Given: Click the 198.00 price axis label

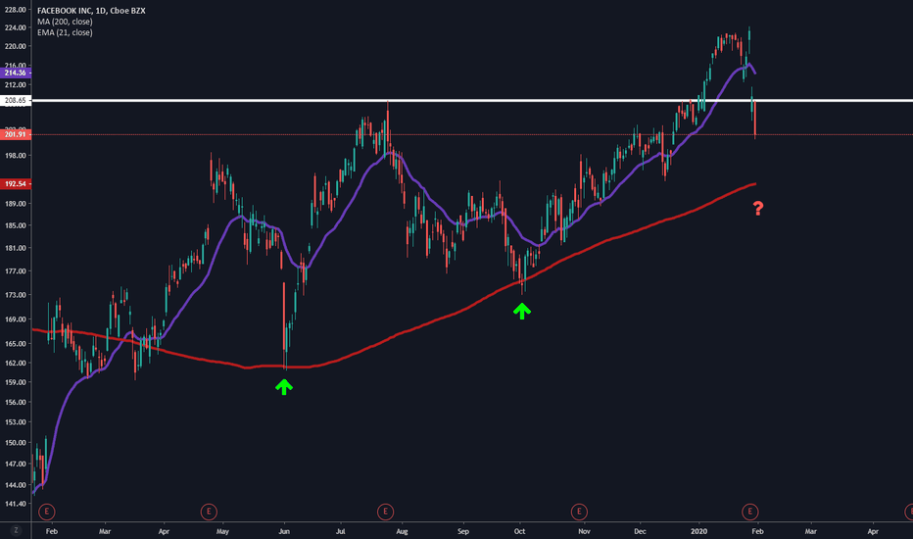Looking at the screenshot, I should click(x=16, y=156).
